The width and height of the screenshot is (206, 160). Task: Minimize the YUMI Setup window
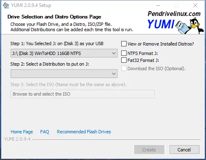point(158,5)
